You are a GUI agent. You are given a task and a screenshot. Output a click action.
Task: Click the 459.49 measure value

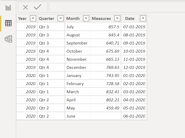pyautogui.click(x=113, y=108)
